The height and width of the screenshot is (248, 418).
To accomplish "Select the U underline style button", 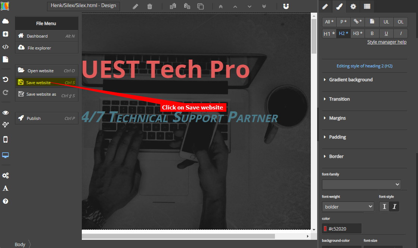I will [x=386, y=34].
